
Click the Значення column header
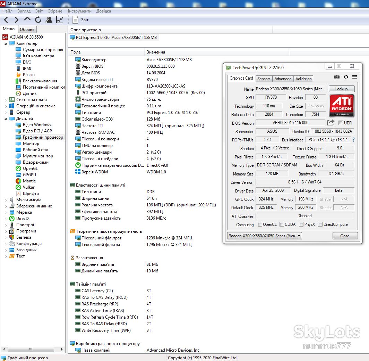(216, 52)
